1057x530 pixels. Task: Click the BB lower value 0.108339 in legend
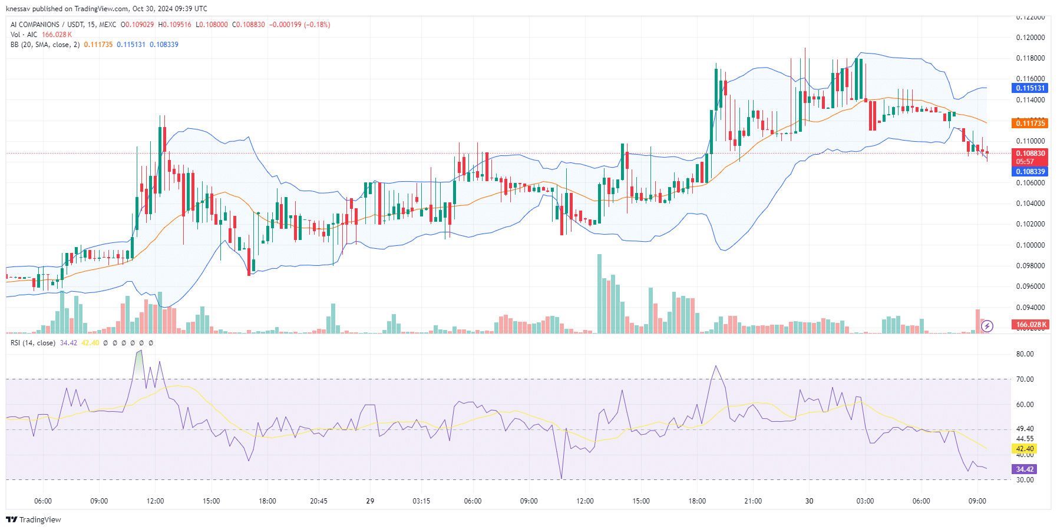[164, 45]
